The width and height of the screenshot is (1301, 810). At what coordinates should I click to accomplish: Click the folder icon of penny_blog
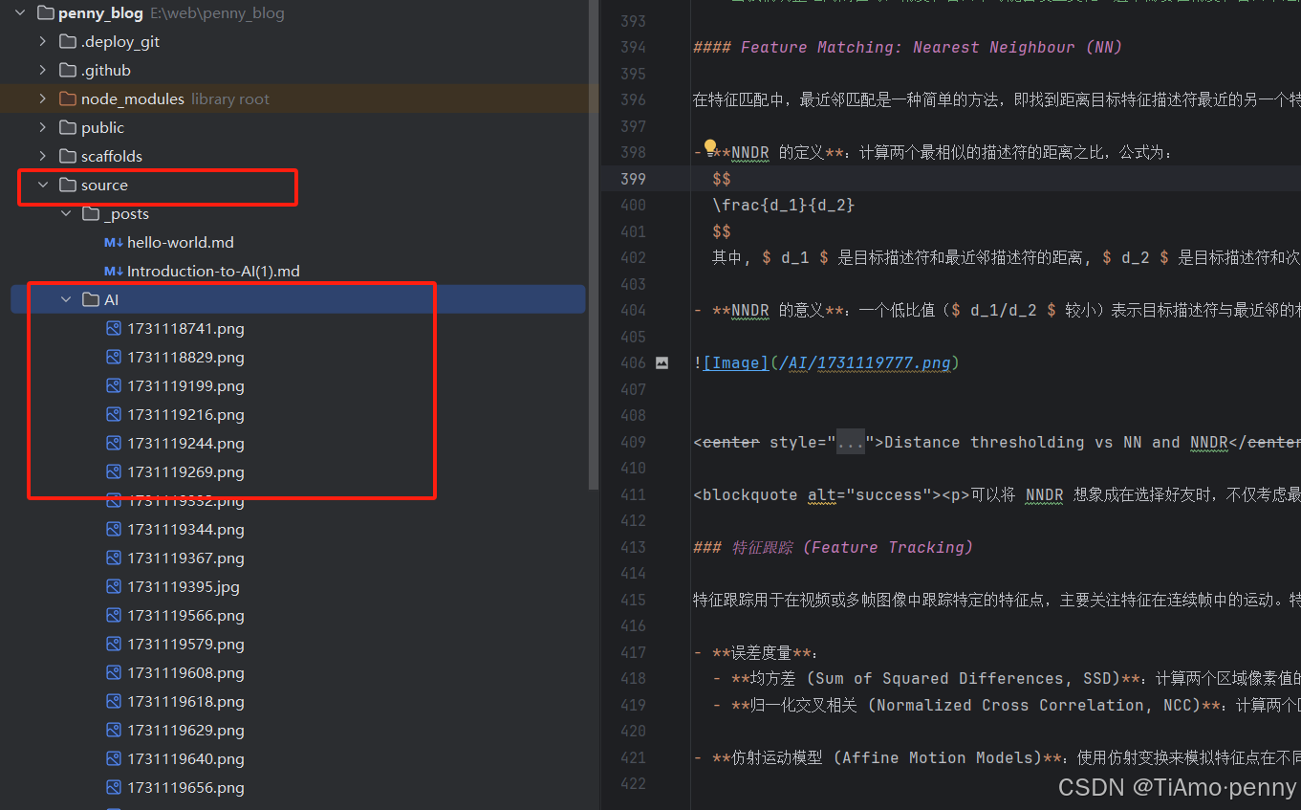pyautogui.click(x=44, y=13)
